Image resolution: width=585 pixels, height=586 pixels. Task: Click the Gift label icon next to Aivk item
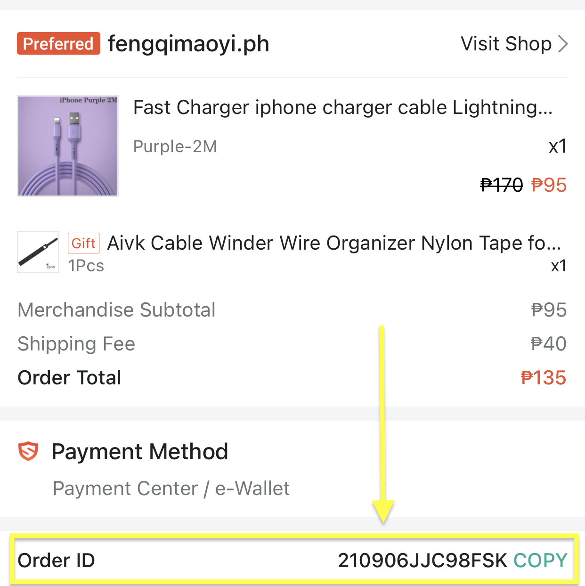(83, 243)
